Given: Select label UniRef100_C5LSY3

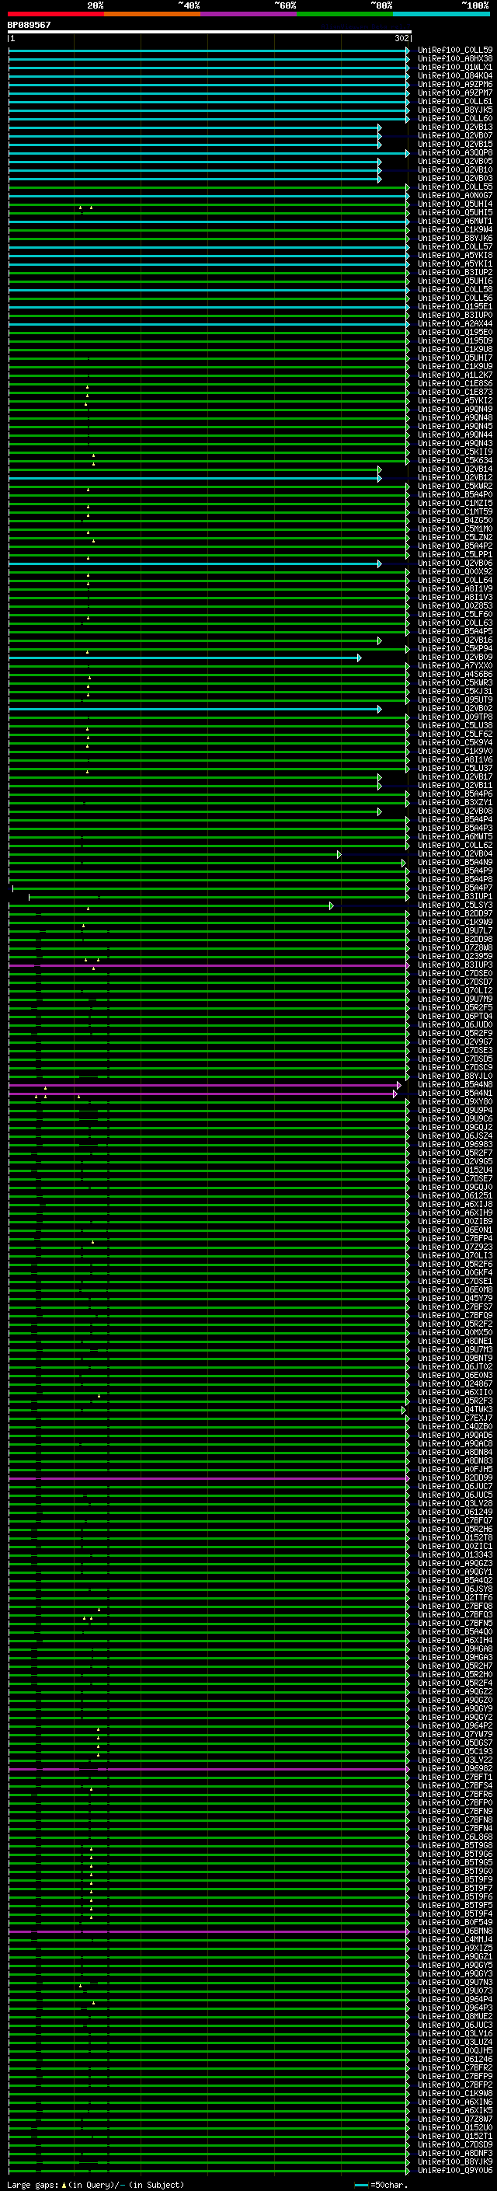Looking at the screenshot, I should [454, 905].
